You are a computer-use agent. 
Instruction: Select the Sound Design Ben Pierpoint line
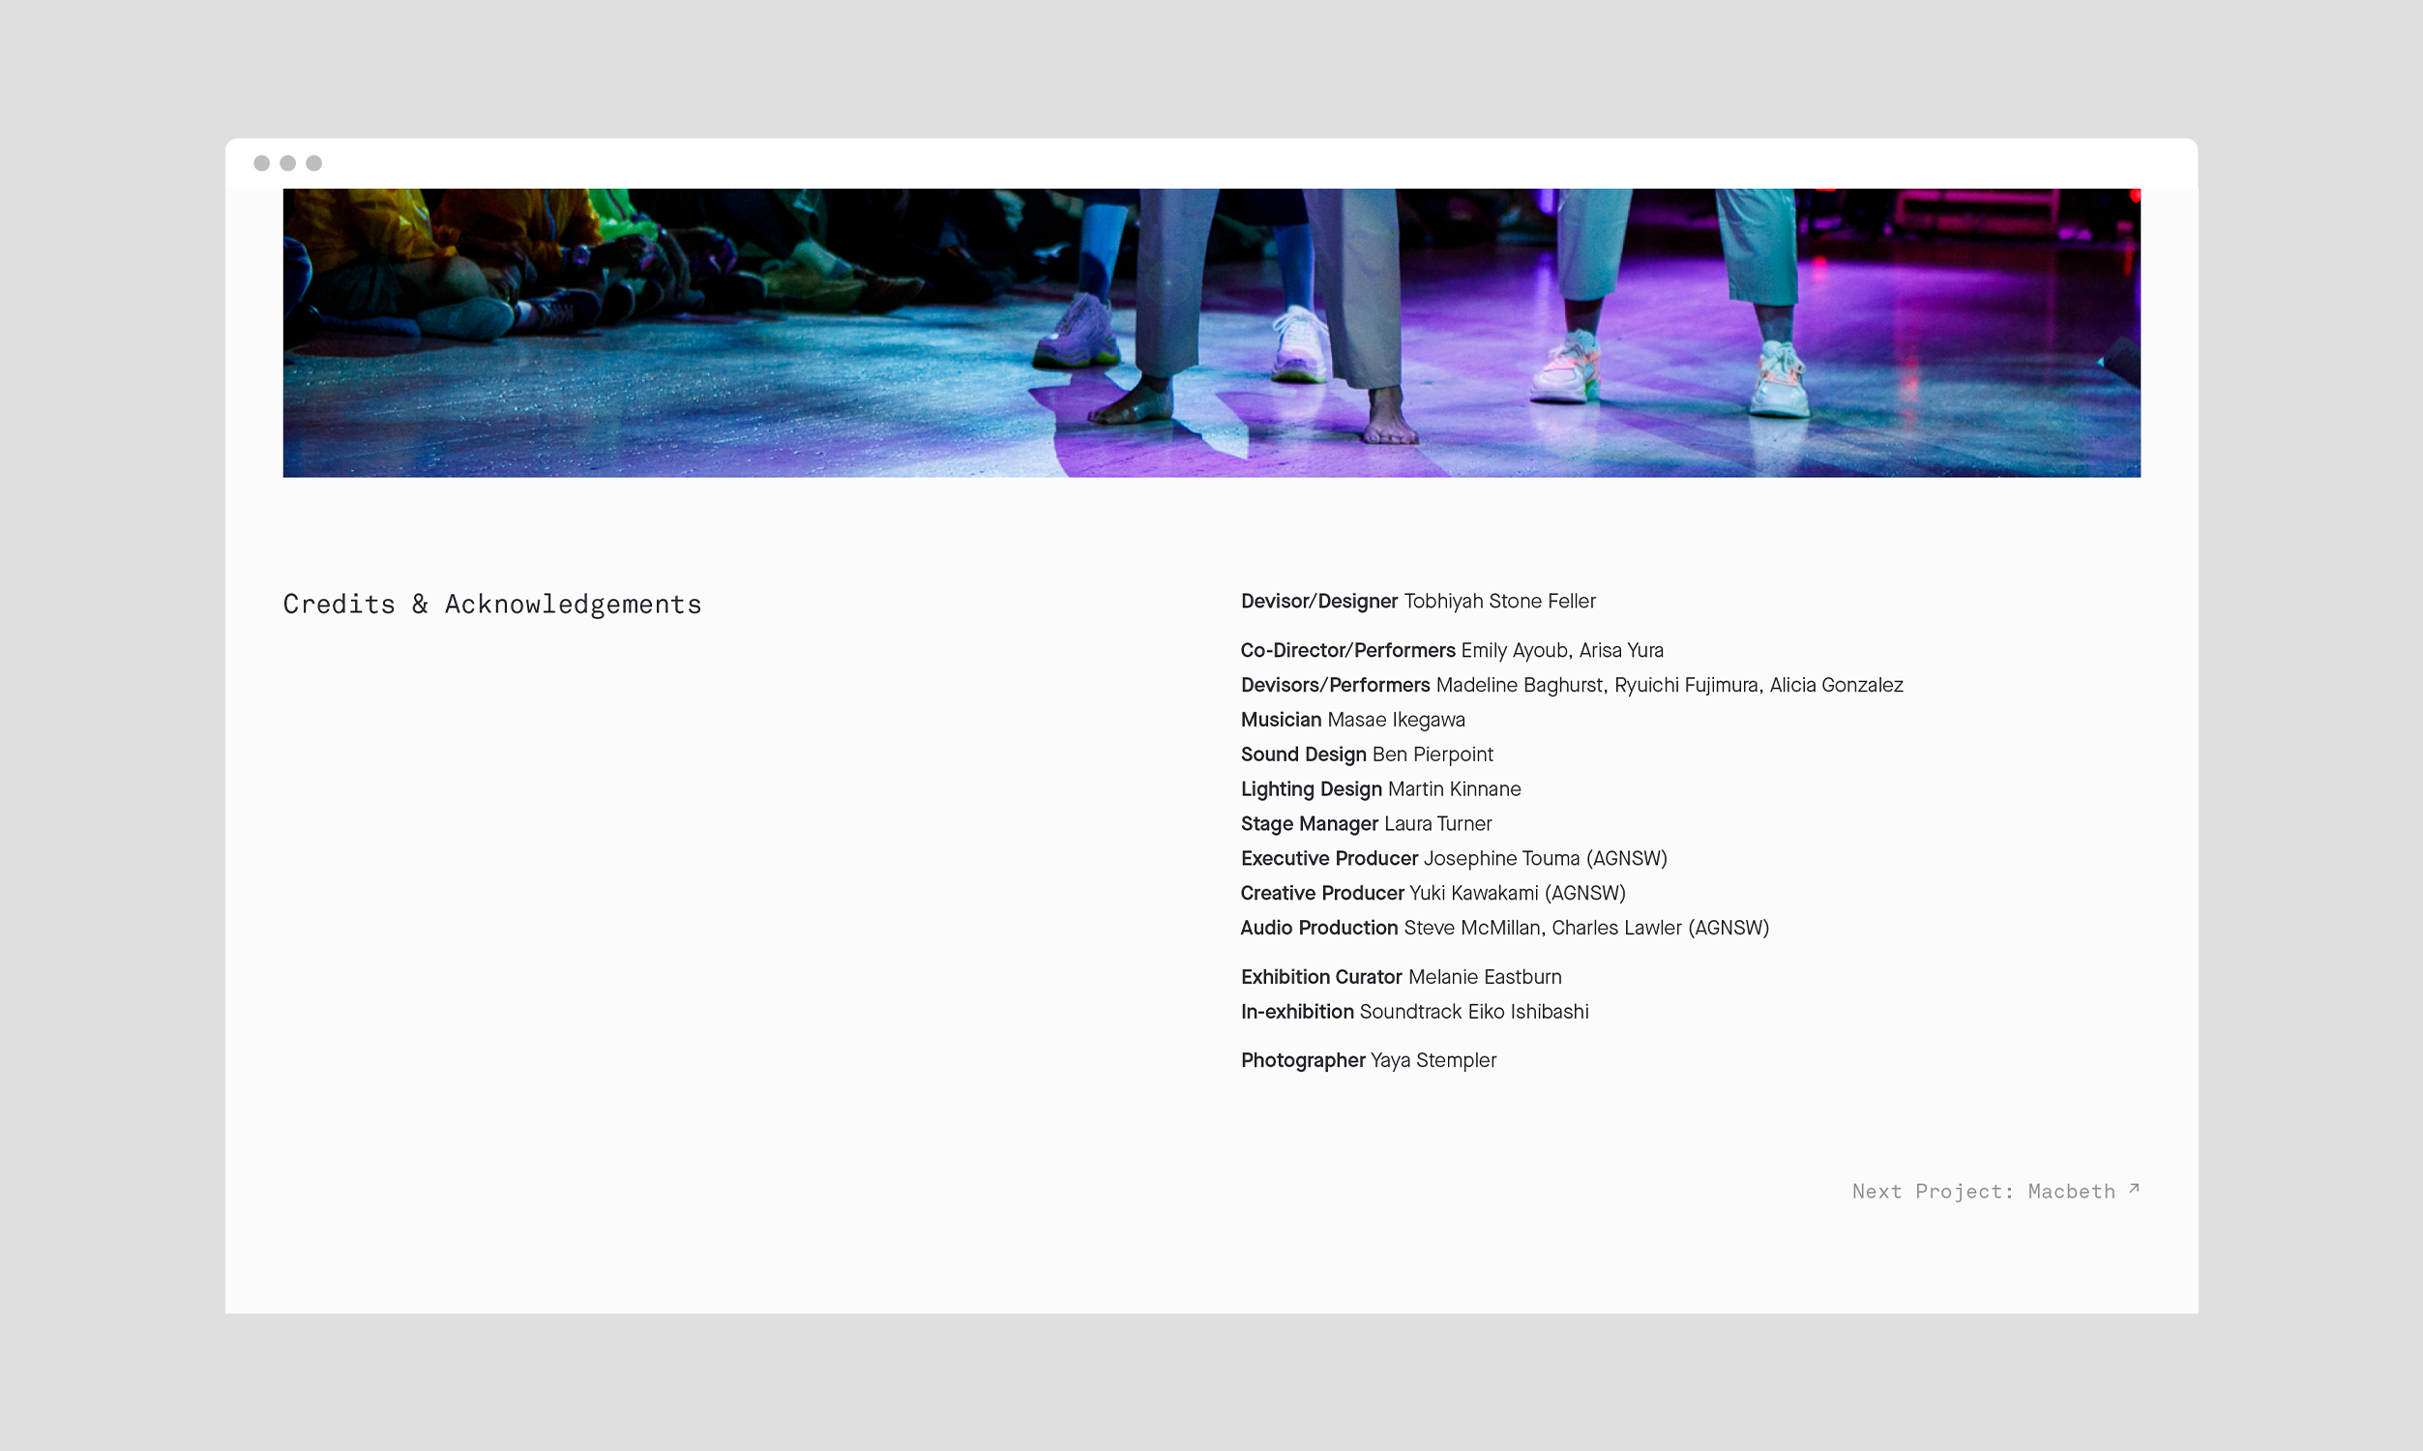(1367, 754)
